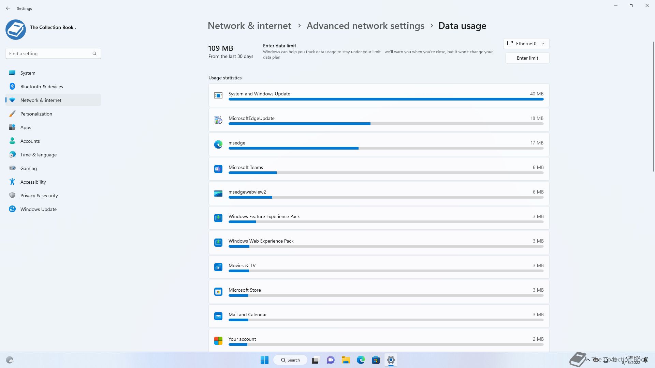Focus the Find a setting search box

click(x=53, y=53)
